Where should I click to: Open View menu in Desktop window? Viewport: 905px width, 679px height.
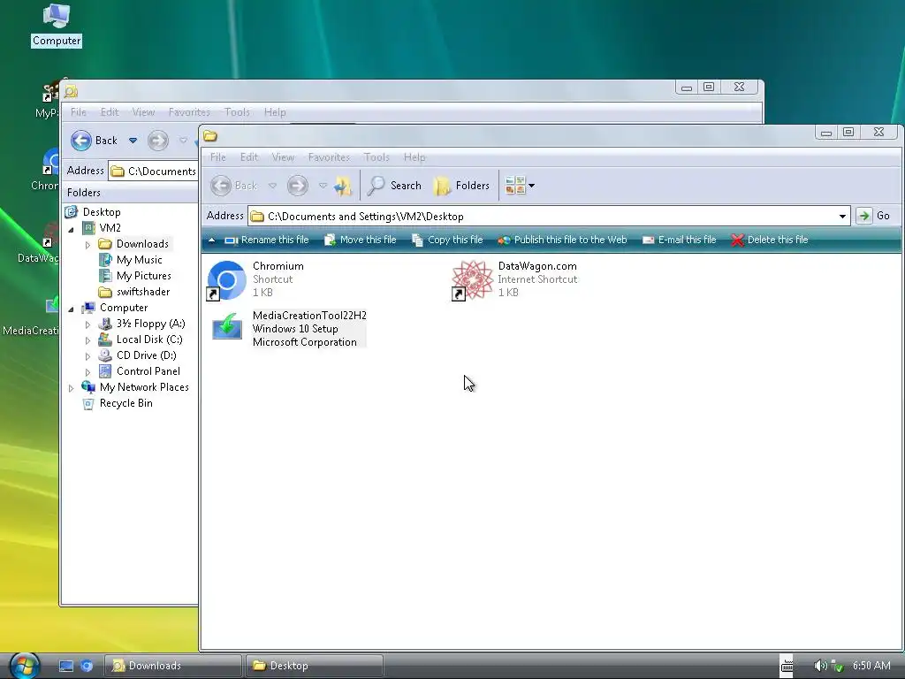[283, 157]
